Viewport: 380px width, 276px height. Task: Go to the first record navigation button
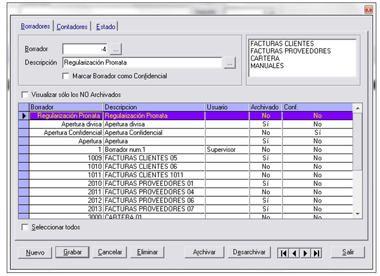point(283,253)
